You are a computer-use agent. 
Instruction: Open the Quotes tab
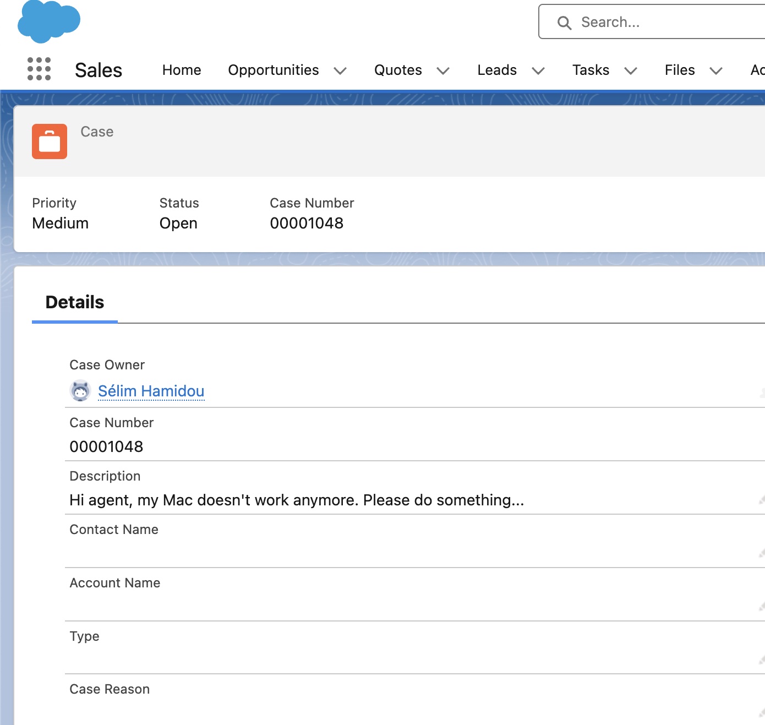point(398,70)
